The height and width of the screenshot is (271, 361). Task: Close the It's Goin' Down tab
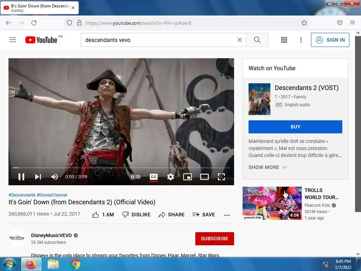click(73, 8)
